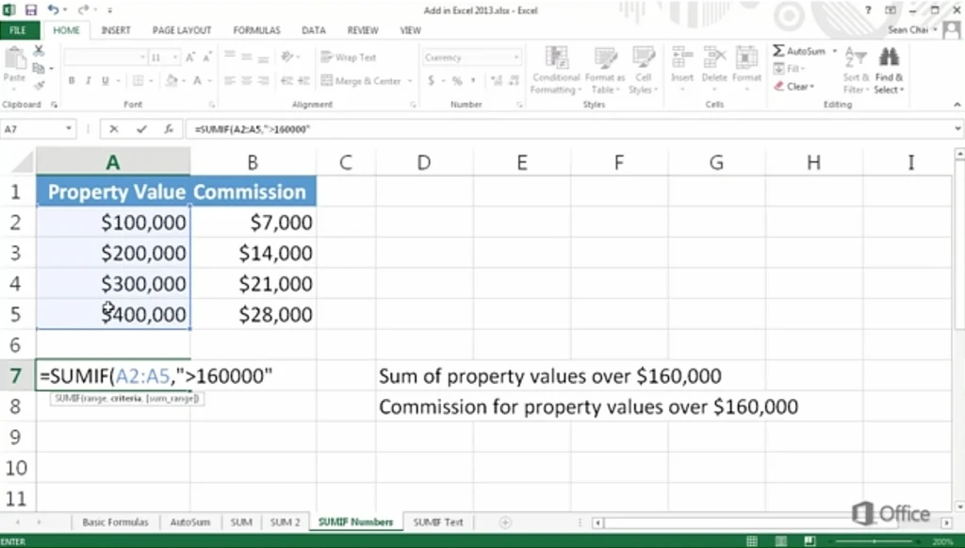Switch to Page Layout view in status bar
This screenshot has height=548, width=965.
(x=781, y=541)
